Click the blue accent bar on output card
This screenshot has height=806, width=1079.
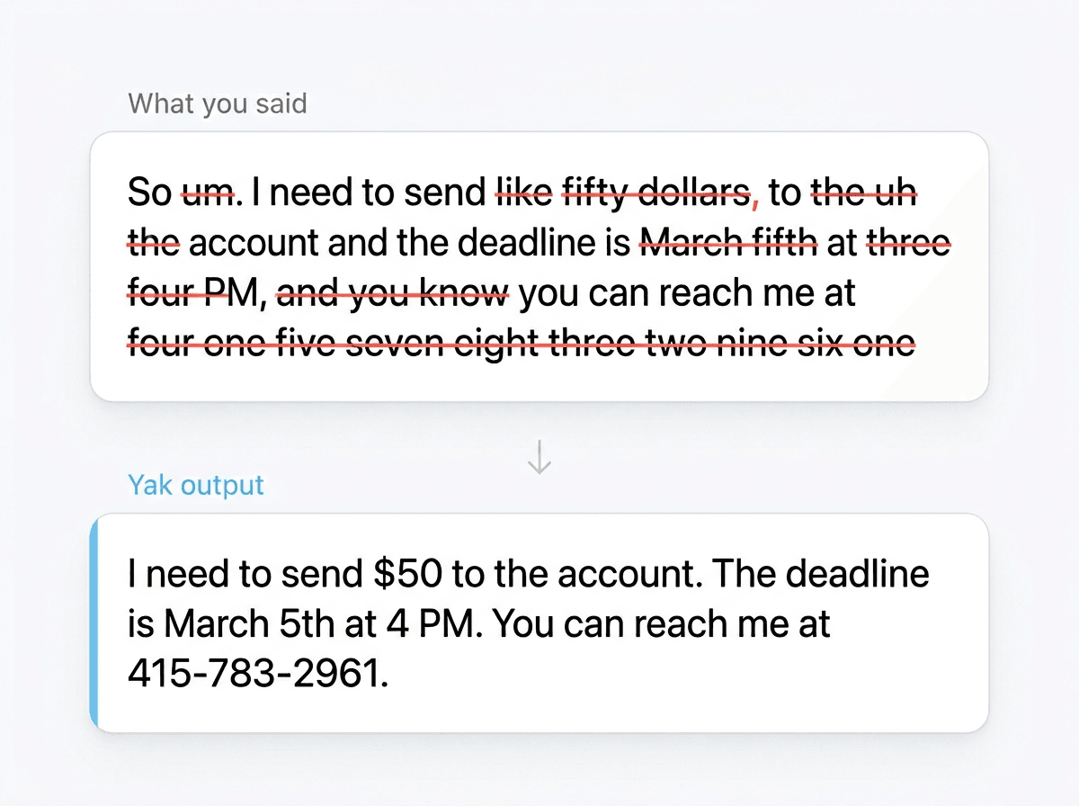[x=94, y=624]
